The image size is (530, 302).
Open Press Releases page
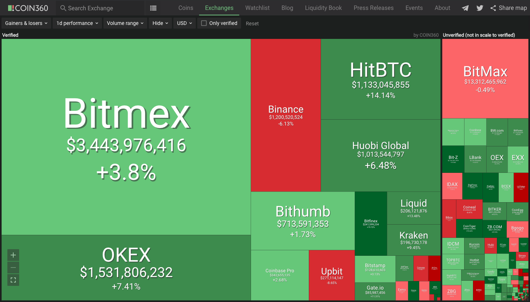tap(374, 8)
